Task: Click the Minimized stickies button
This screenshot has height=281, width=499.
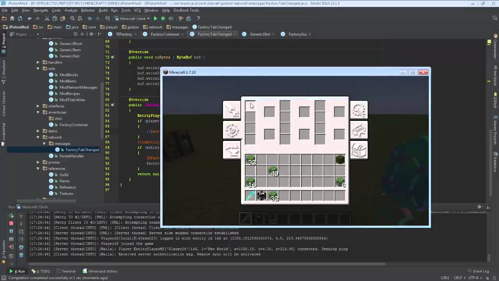Action: point(100,271)
